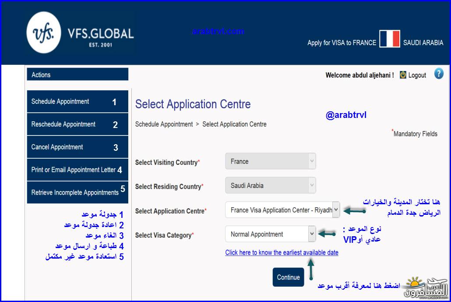
Task: Expand the Select Visa Category dropdown
Action: [270, 234]
